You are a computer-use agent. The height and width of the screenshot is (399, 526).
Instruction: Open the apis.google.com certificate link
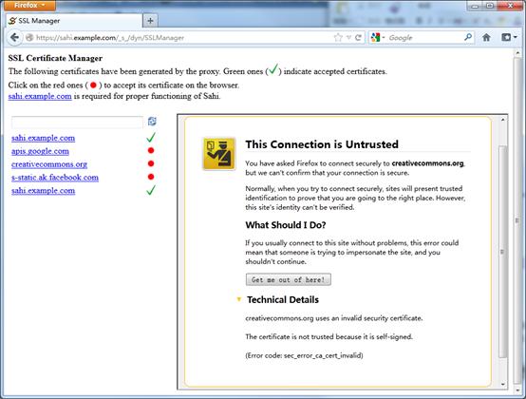pyautogui.click(x=40, y=151)
